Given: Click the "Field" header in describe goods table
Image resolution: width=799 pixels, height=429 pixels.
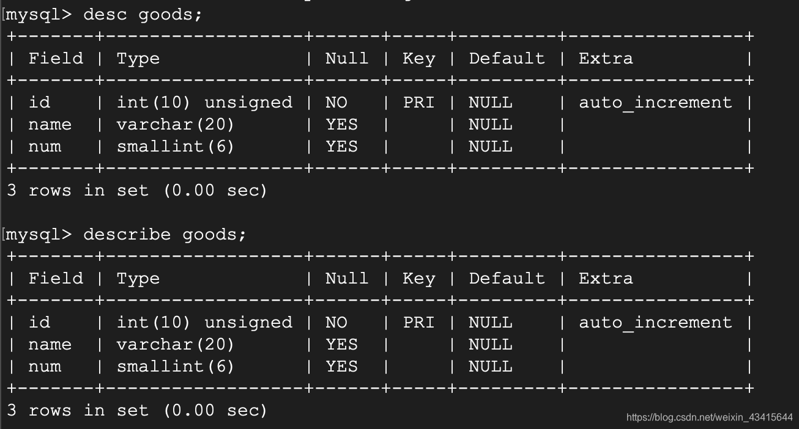Looking at the screenshot, I should point(56,279).
